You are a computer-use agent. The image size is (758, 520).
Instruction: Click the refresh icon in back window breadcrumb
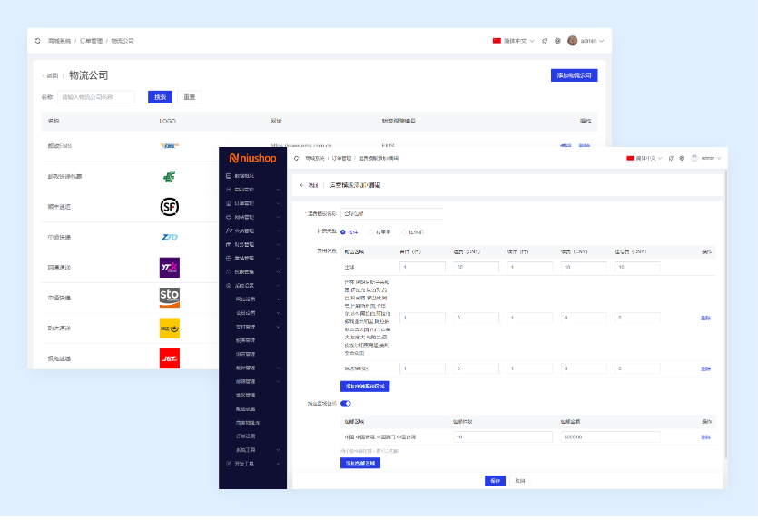click(37, 41)
